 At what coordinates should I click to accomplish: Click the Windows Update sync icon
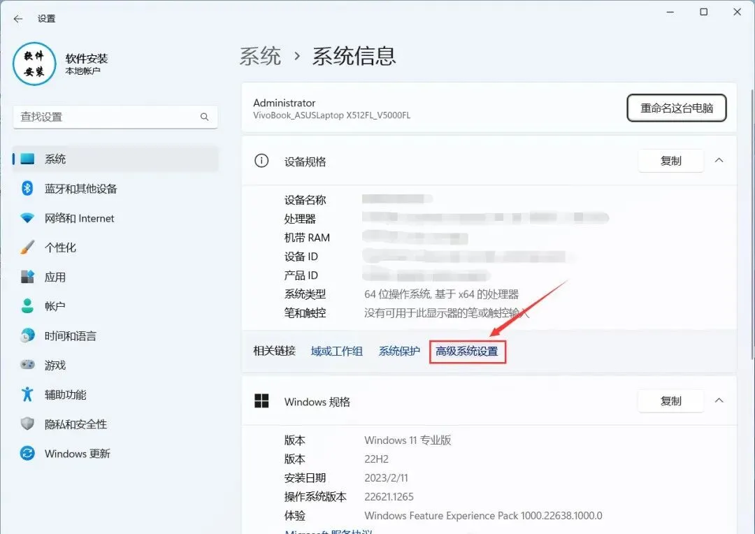[x=27, y=453]
